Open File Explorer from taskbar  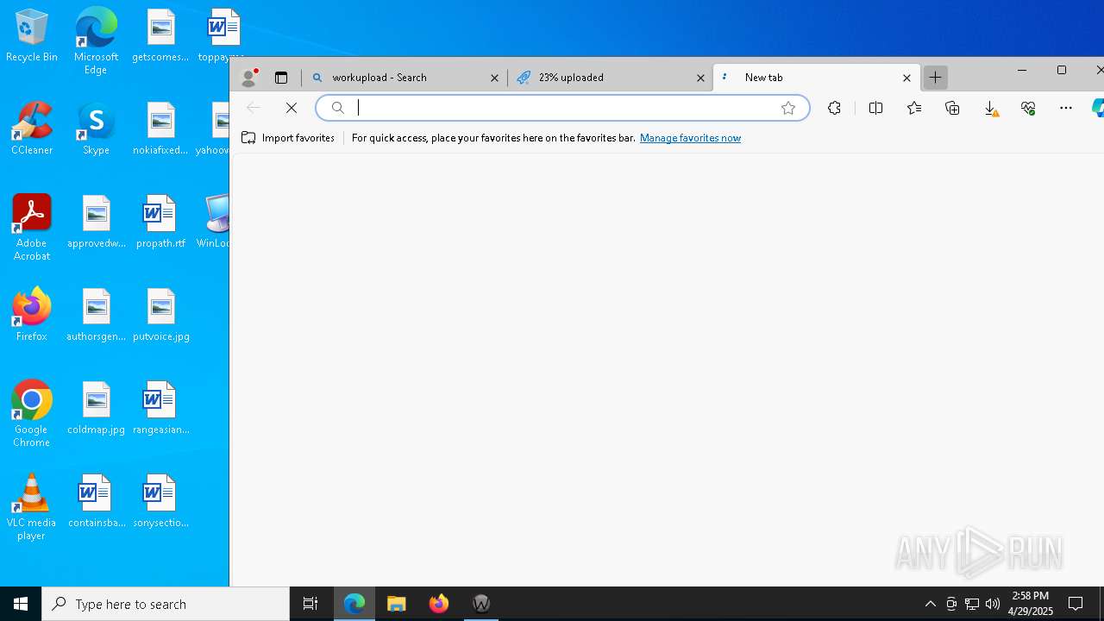[397, 604]
